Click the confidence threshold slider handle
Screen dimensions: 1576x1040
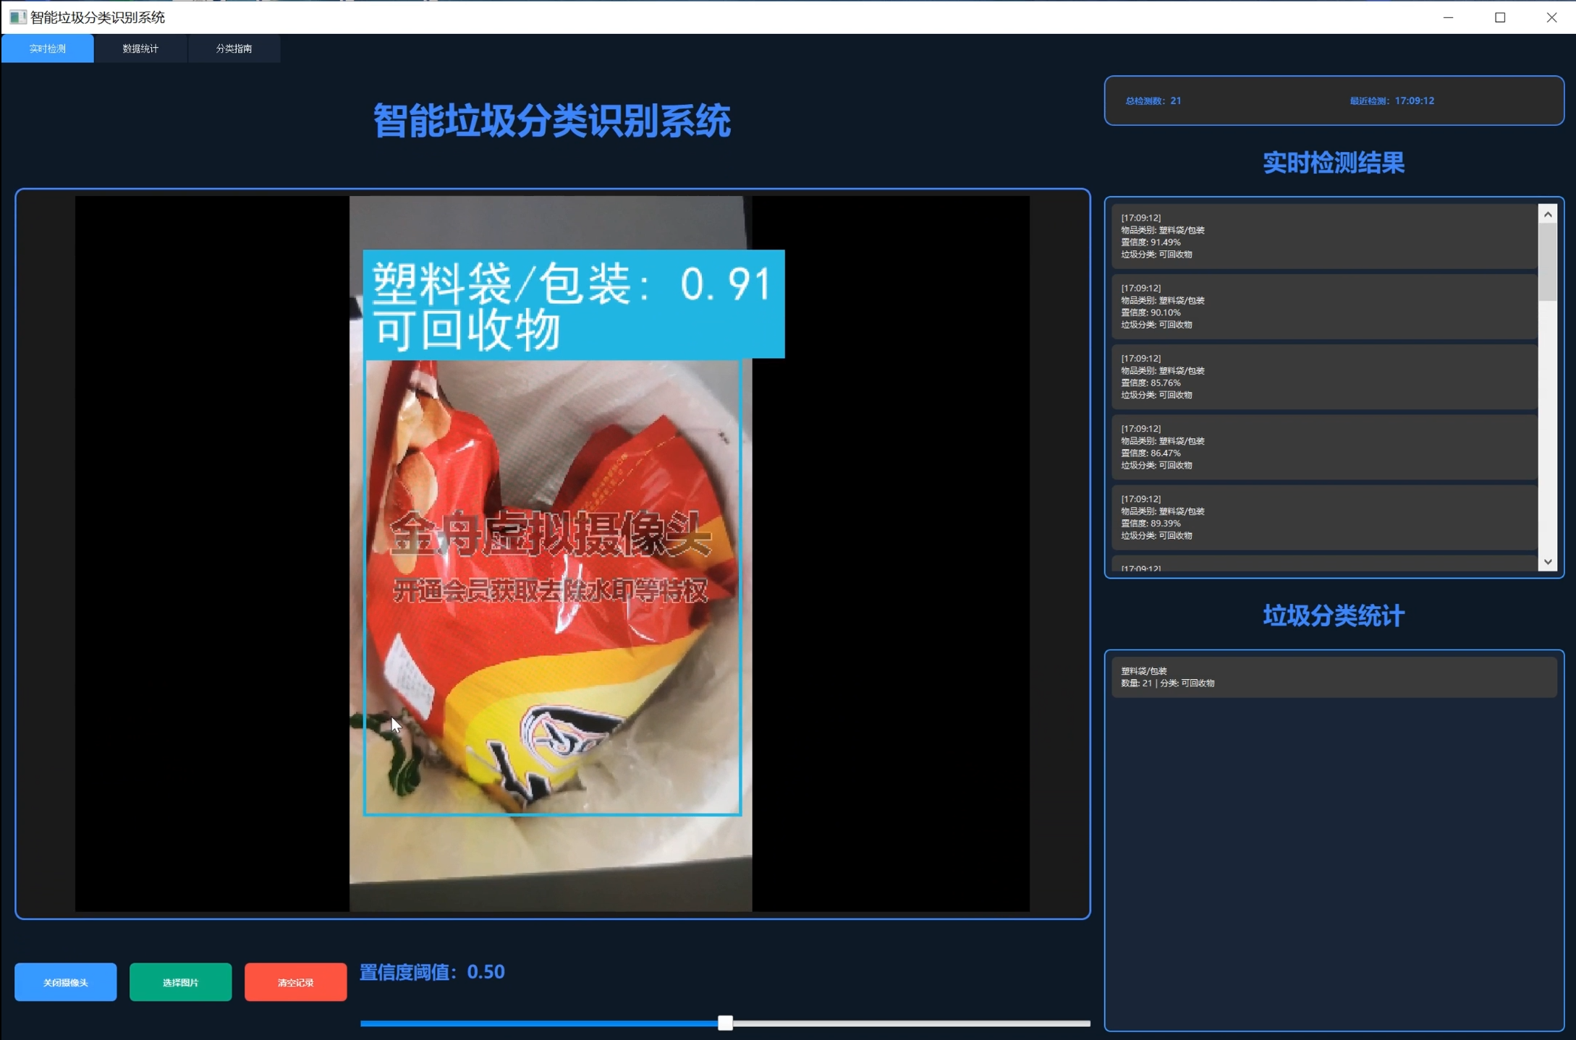726,1023
